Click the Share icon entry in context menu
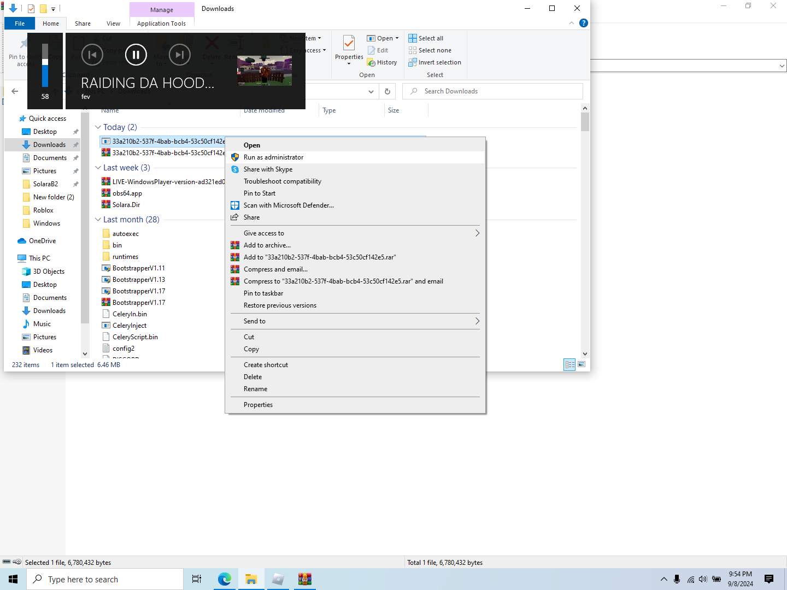 (x=355, y=217)
